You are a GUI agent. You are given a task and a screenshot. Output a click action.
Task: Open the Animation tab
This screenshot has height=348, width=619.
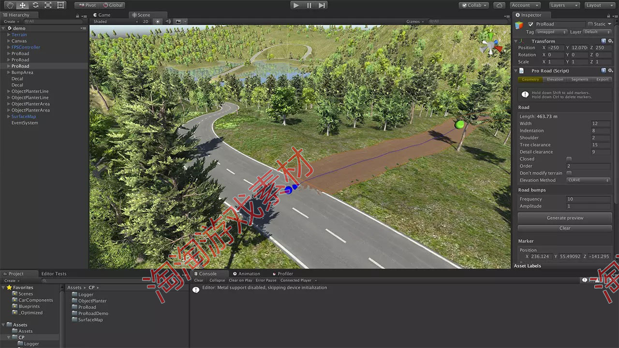click(x=247, y=274)
